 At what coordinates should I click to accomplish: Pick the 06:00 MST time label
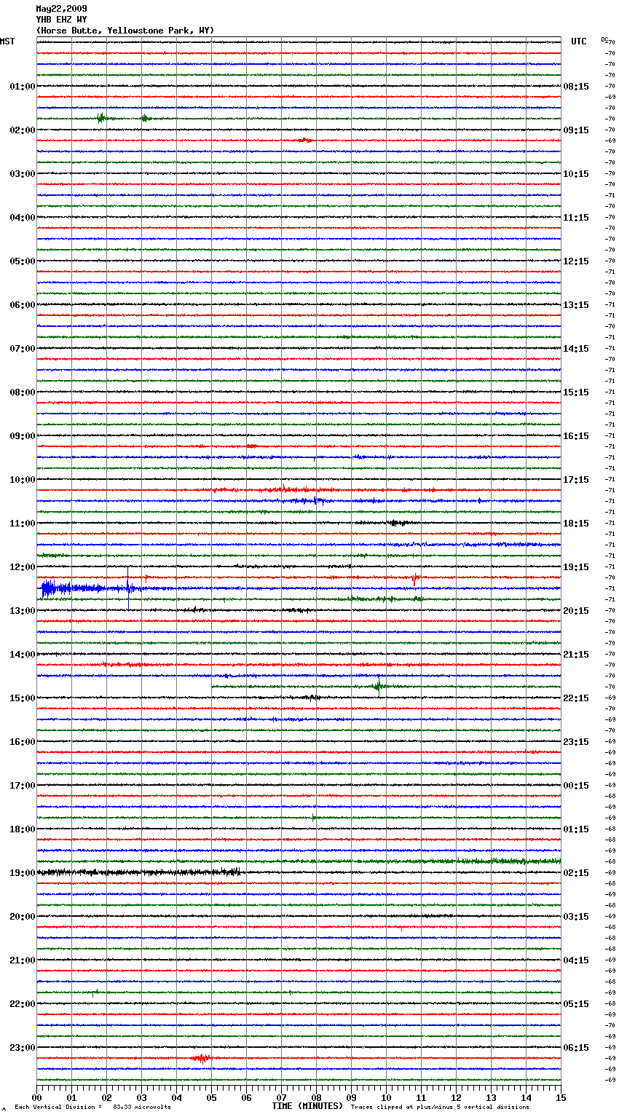pos(23,305)
